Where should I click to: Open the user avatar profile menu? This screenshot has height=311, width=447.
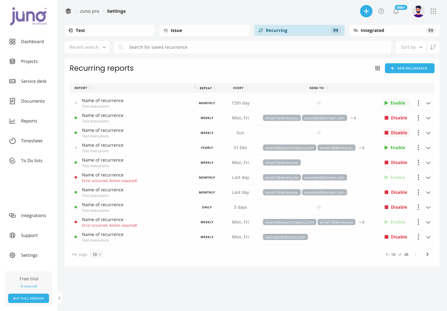click(x=418, y=11)
